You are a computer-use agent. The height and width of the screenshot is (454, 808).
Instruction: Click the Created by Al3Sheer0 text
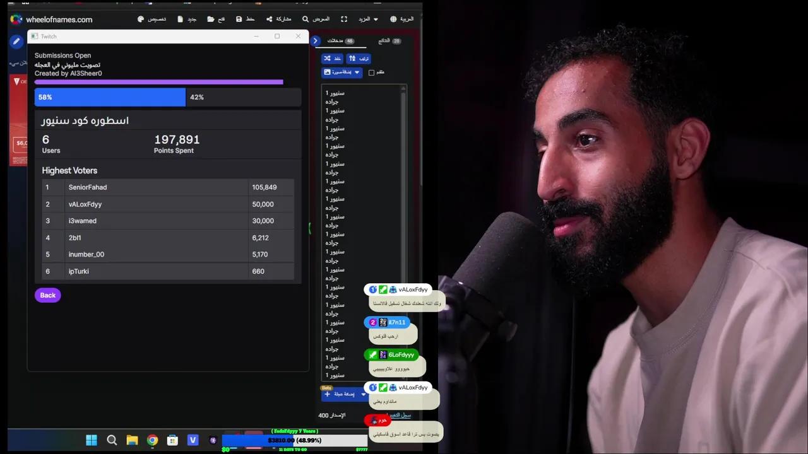pos(68,73)
